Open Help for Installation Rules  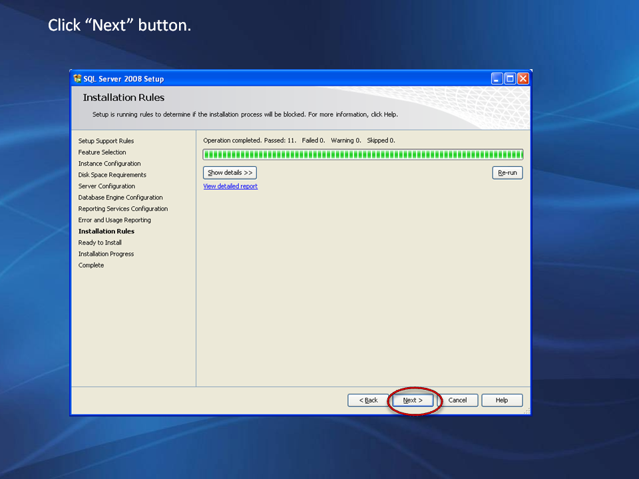pos(502,400)
